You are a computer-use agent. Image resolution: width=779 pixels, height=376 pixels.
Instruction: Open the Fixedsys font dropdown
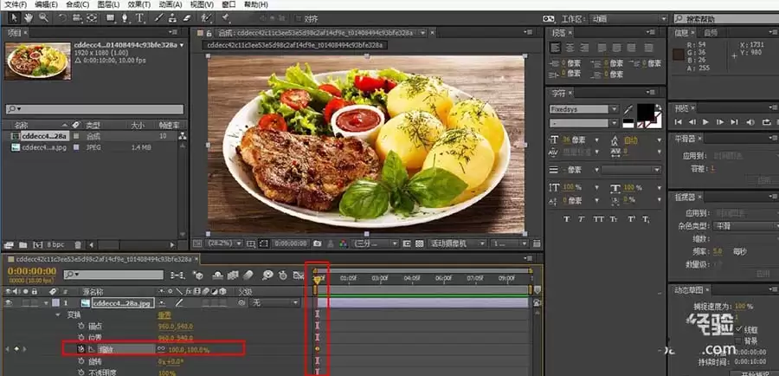(583, 109)
